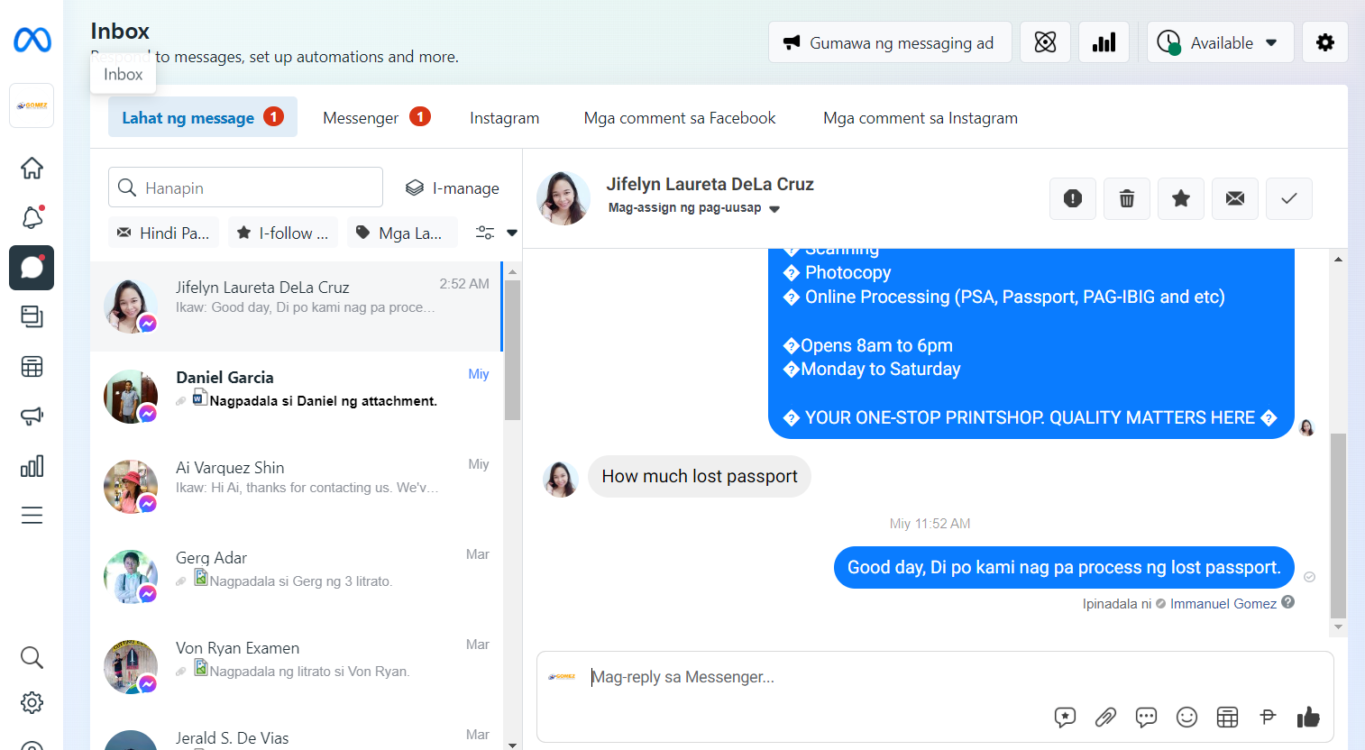The width and height of the screenshot is (1365, 750).
Task: Toggle the follow-up star for this conversation
Action: coord(1181,198)
